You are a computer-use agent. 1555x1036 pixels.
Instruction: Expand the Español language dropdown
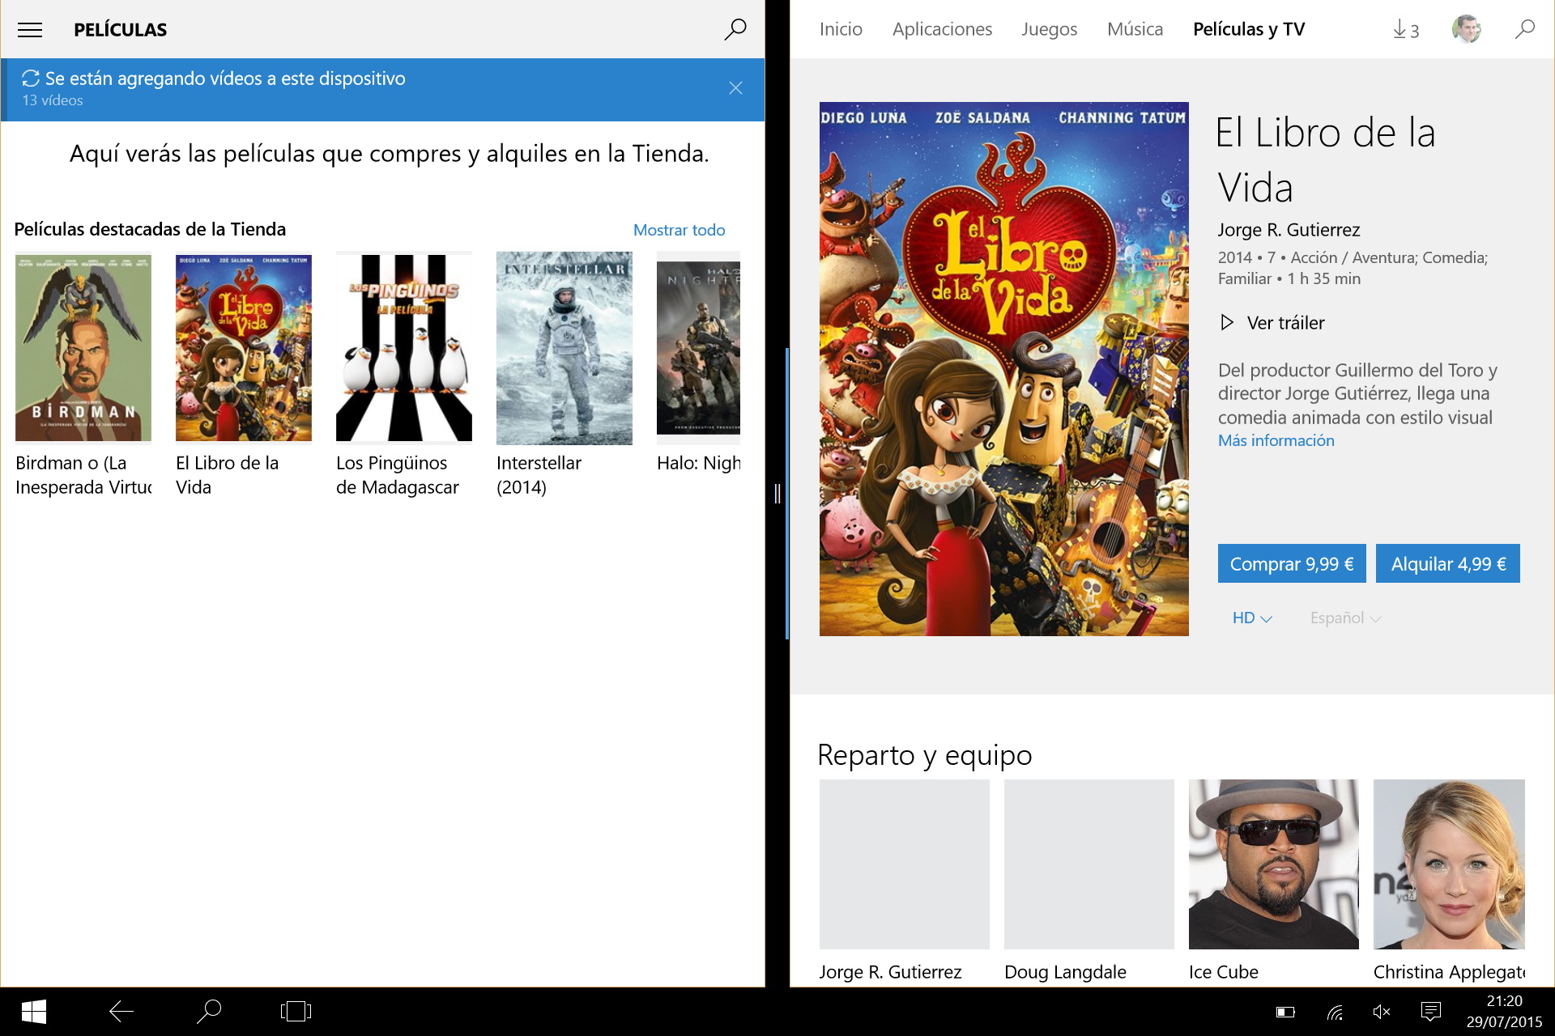tap(1344, 618)
